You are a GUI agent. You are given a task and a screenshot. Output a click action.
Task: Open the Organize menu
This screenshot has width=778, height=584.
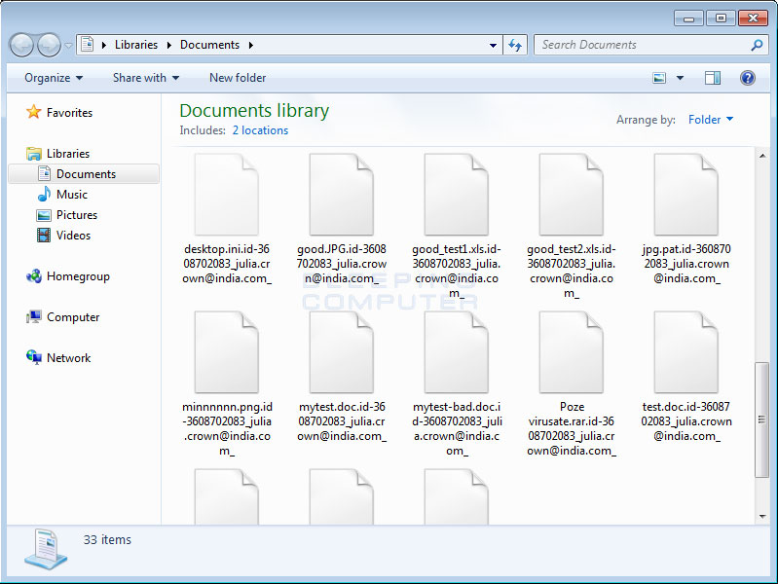(x=54, y=78)
